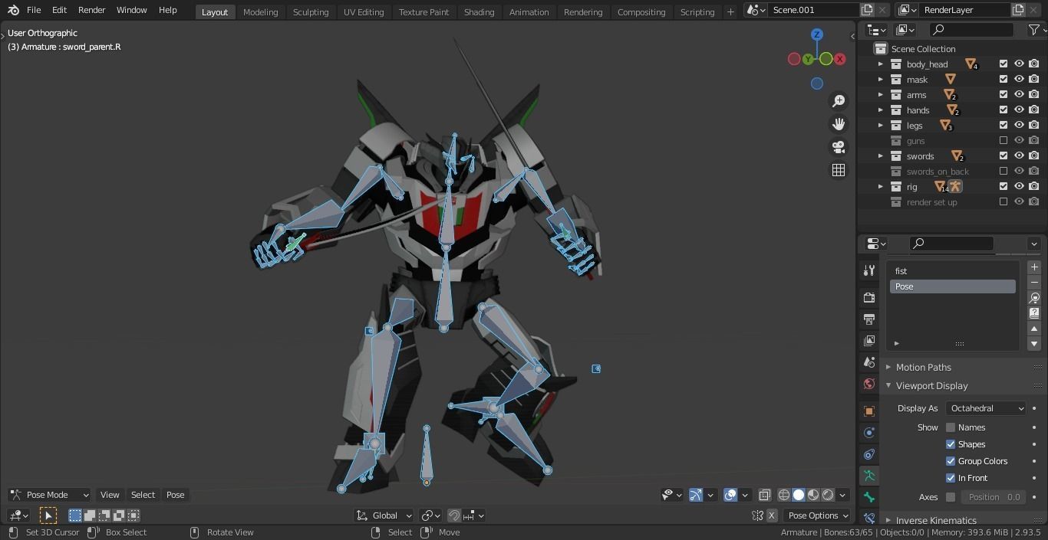Open Scene properties tab
Screen dimensions: 1048x540
click(x=869, y=362)
